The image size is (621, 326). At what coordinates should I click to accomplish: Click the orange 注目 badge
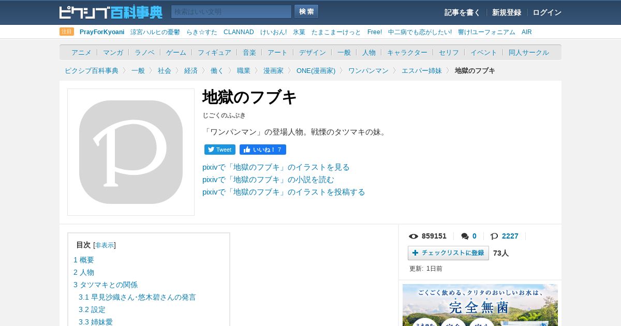[x=67, y=32]
